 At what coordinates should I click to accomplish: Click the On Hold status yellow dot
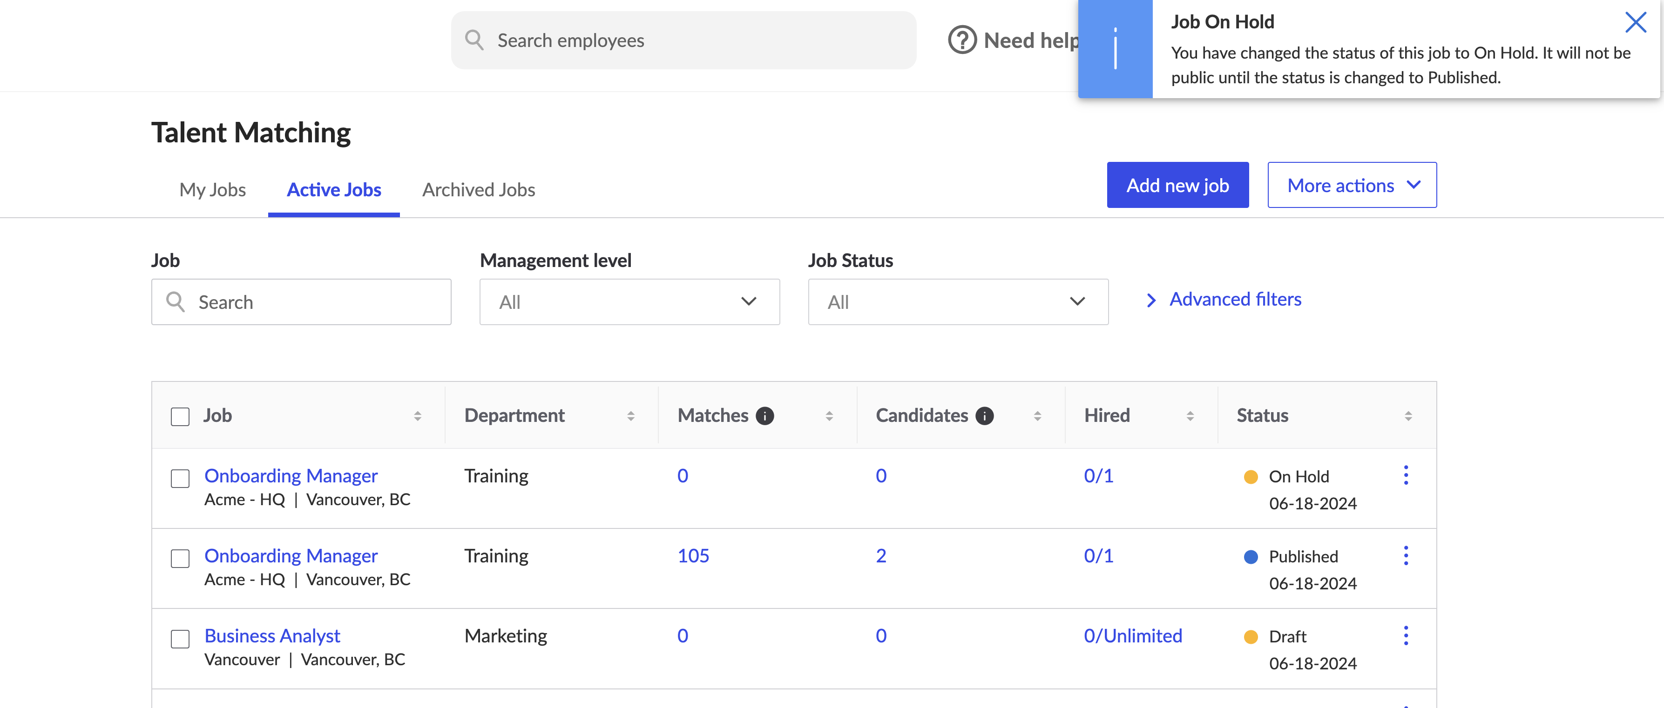1251,477
